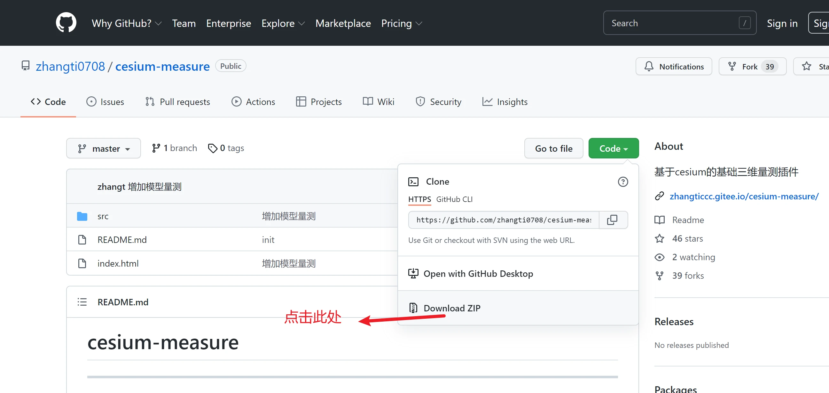829x393 pixels.
Task: Expand the Why GitHub? menu
Action: point(127,23)
